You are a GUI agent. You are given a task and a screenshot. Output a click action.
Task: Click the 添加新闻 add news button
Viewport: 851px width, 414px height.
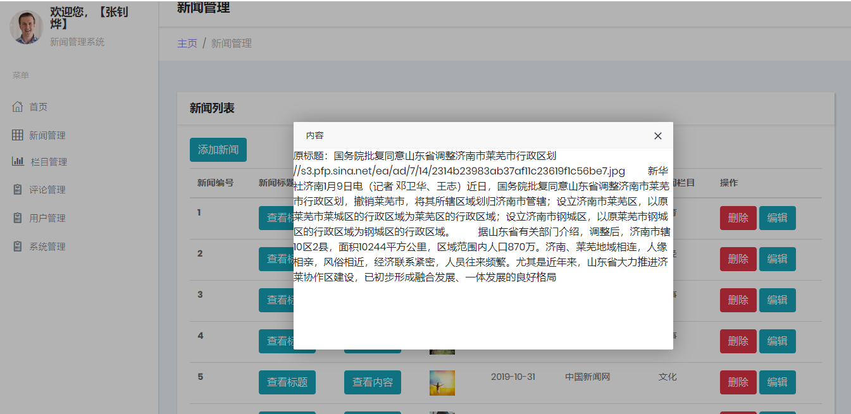(x=218, y=150)
